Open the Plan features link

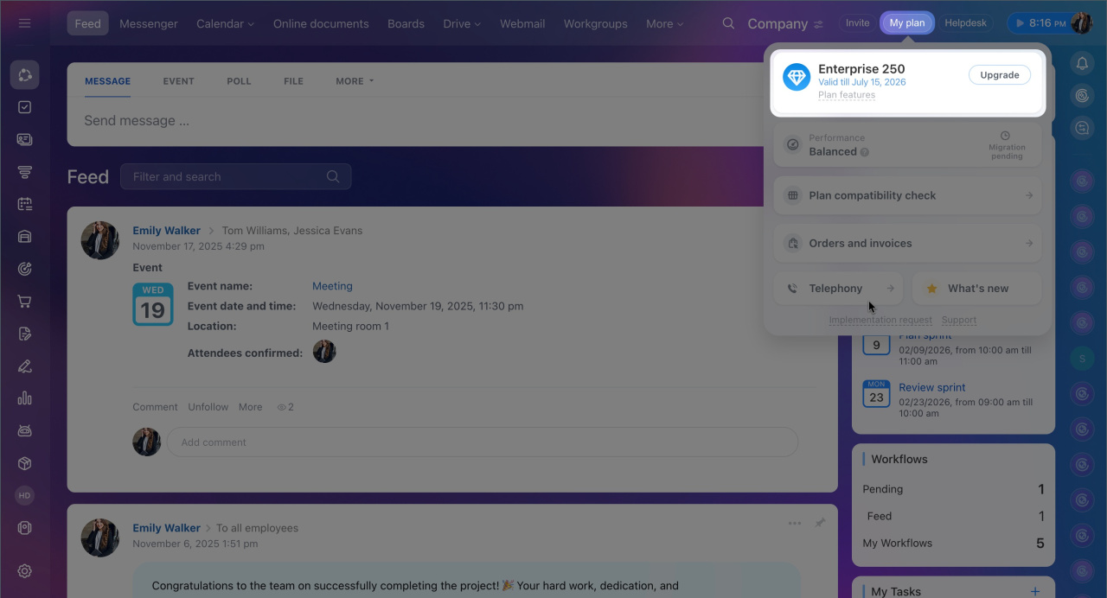(846, 95)
